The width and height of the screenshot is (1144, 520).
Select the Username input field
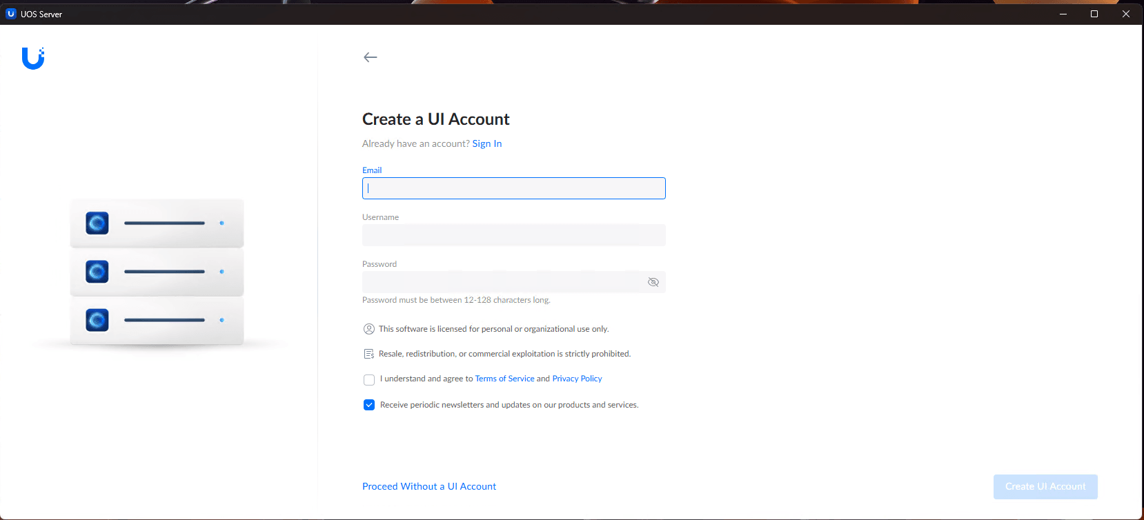pyautogui.click(x=514, y=235)
